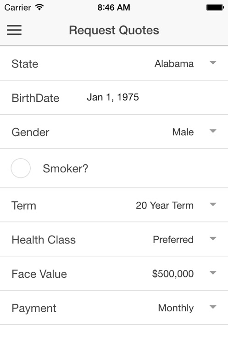Tap the BirthDate row label
Image resolution: width=228 pixels, height=342 pixels.
click(35, 98)
